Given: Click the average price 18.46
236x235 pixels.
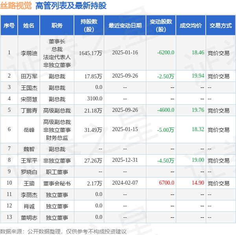Looking at the screenshot, I should point(198,52).
